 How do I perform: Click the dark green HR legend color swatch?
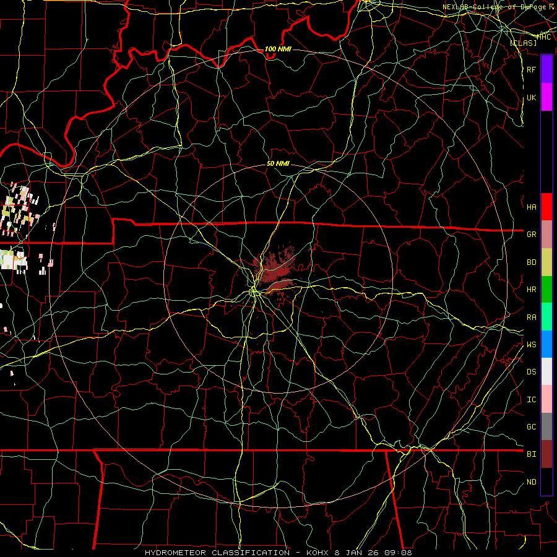(546, 289)
